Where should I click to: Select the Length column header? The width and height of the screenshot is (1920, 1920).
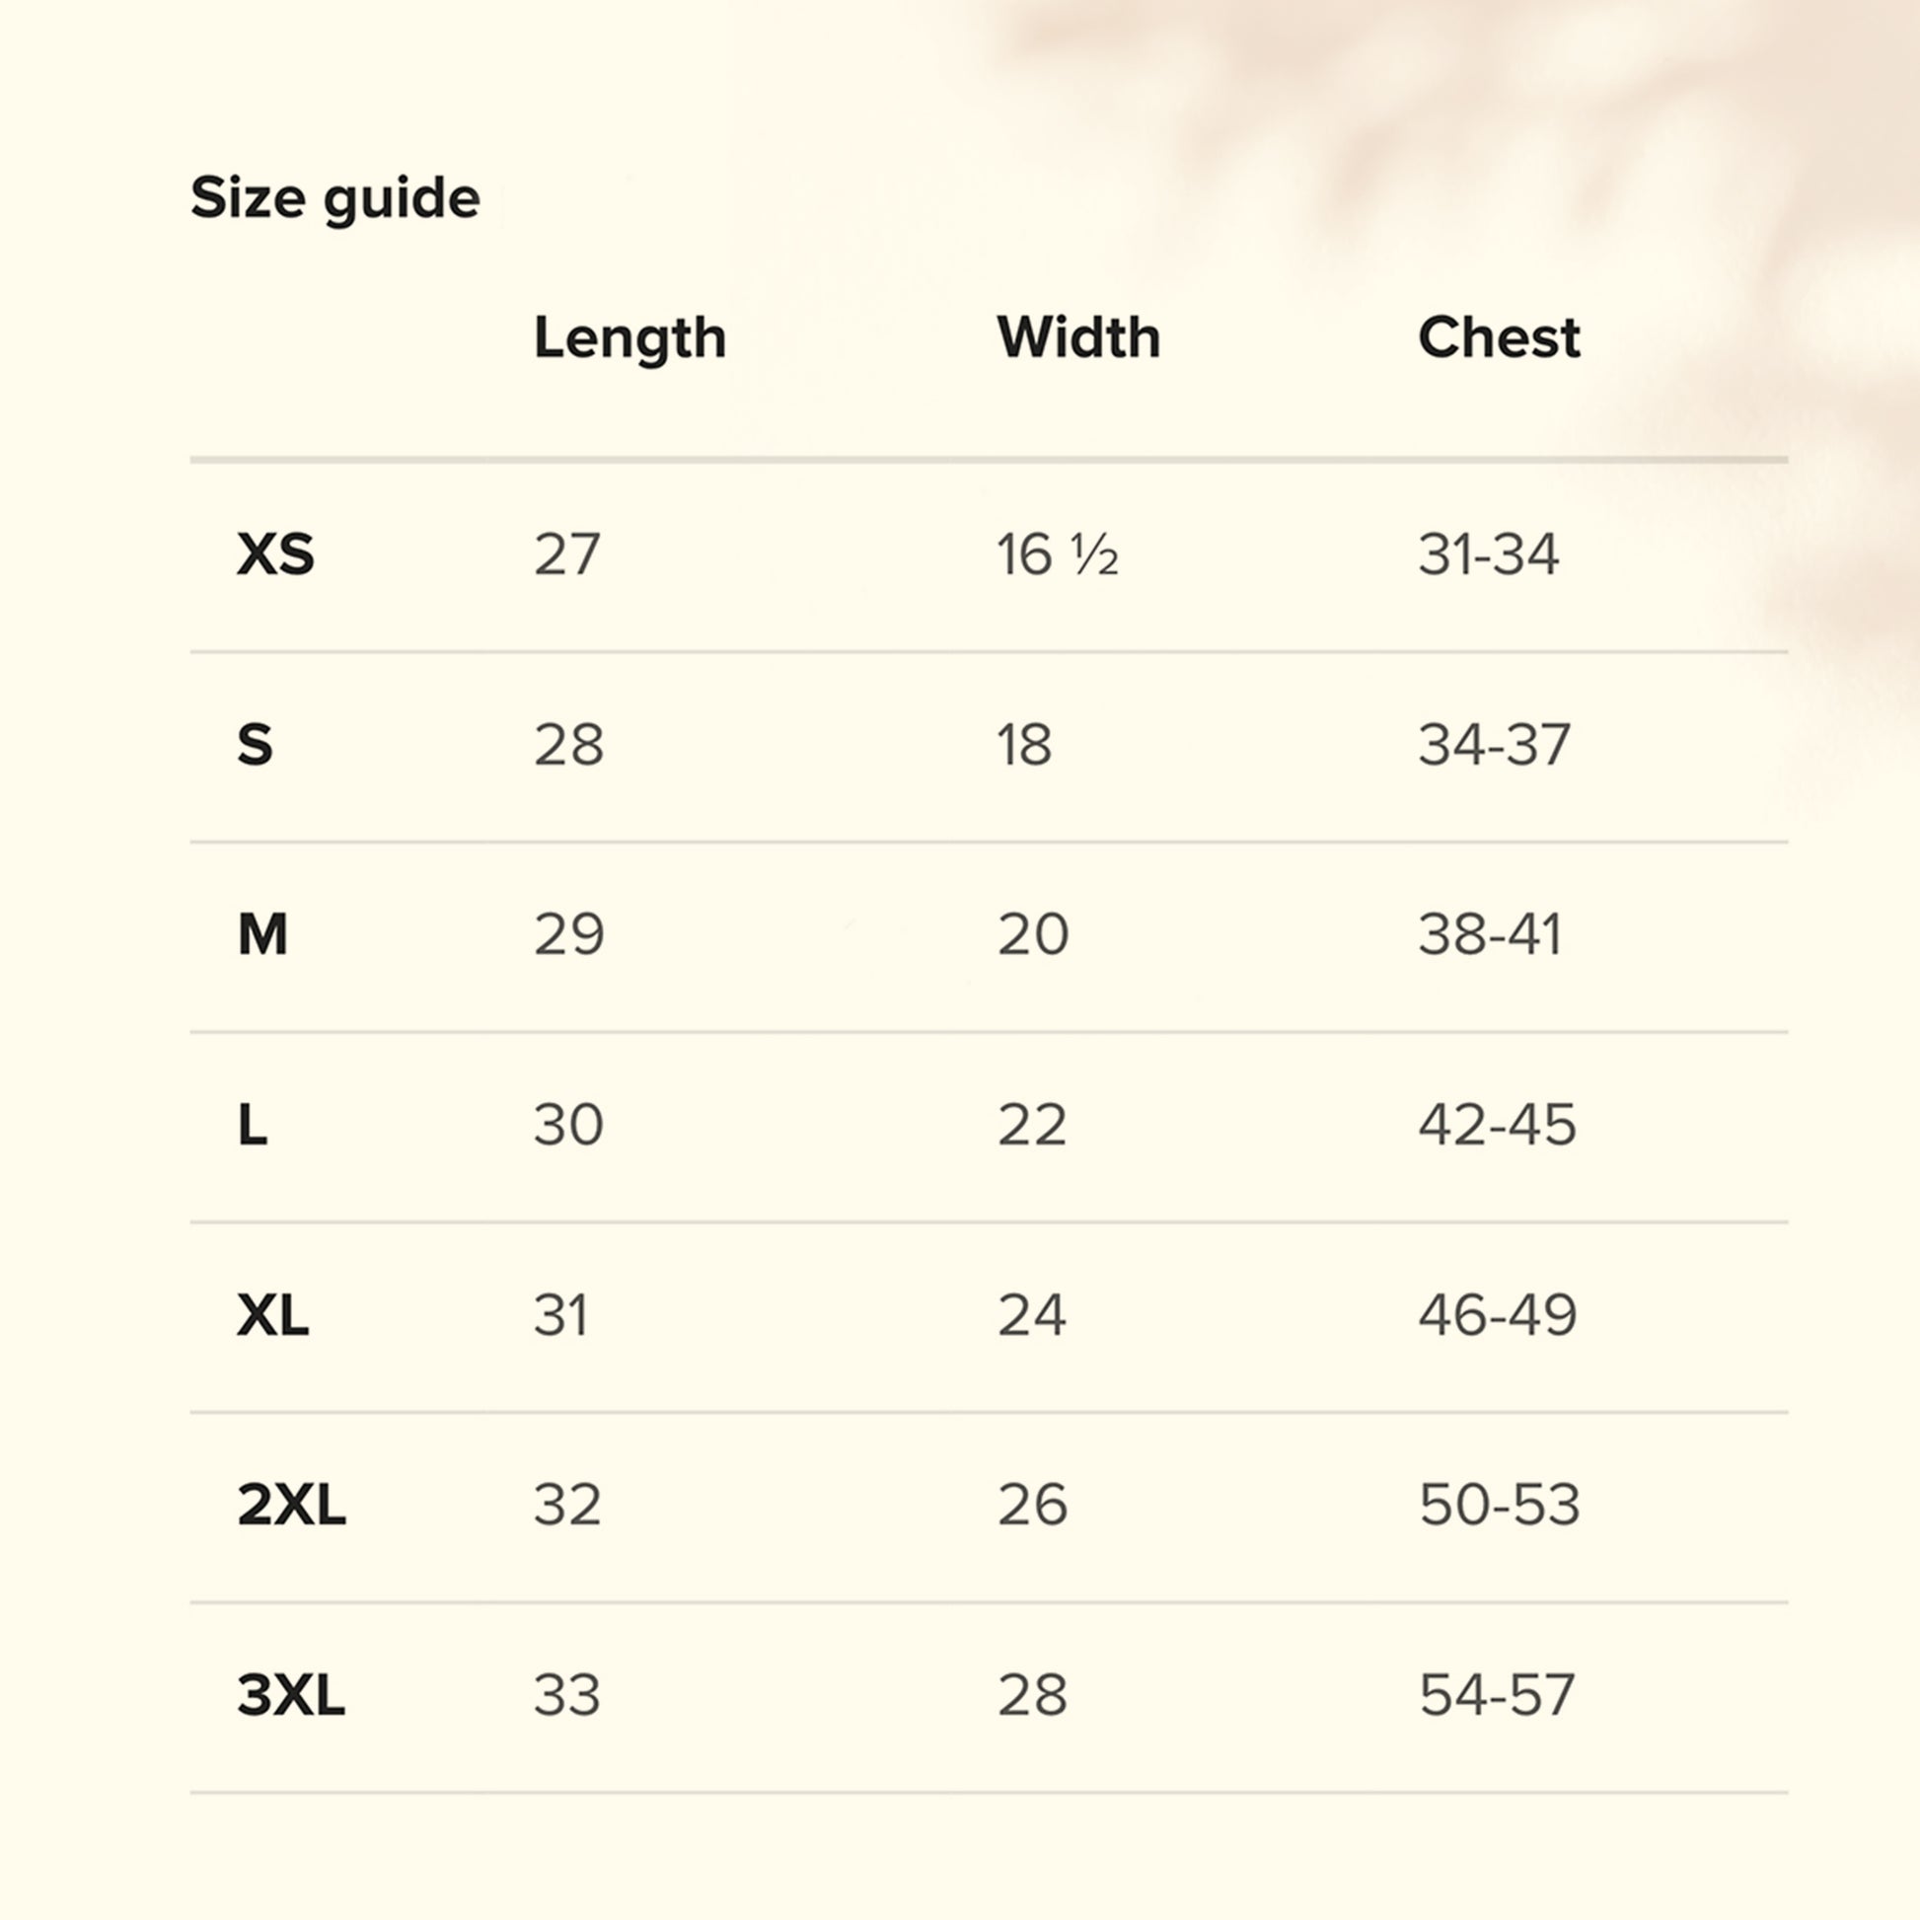click(629, 337)
